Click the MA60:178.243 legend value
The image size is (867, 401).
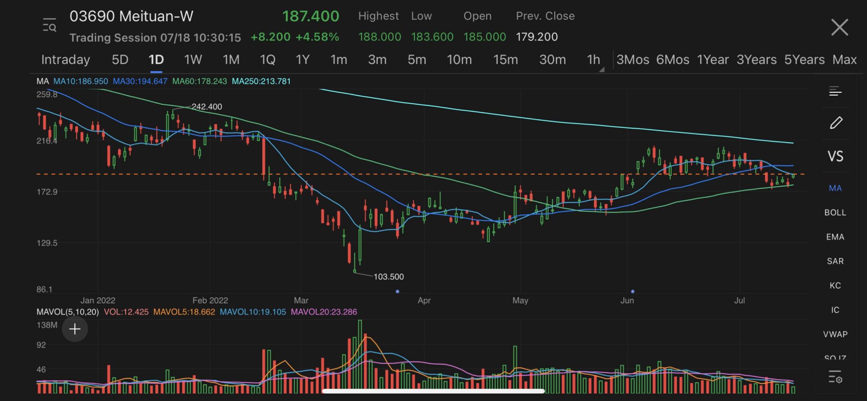click(199, 81)
